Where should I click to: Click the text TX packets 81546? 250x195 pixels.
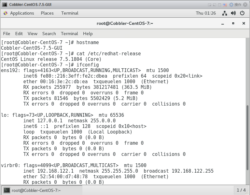pyautogui.click(x=46, y=98)
